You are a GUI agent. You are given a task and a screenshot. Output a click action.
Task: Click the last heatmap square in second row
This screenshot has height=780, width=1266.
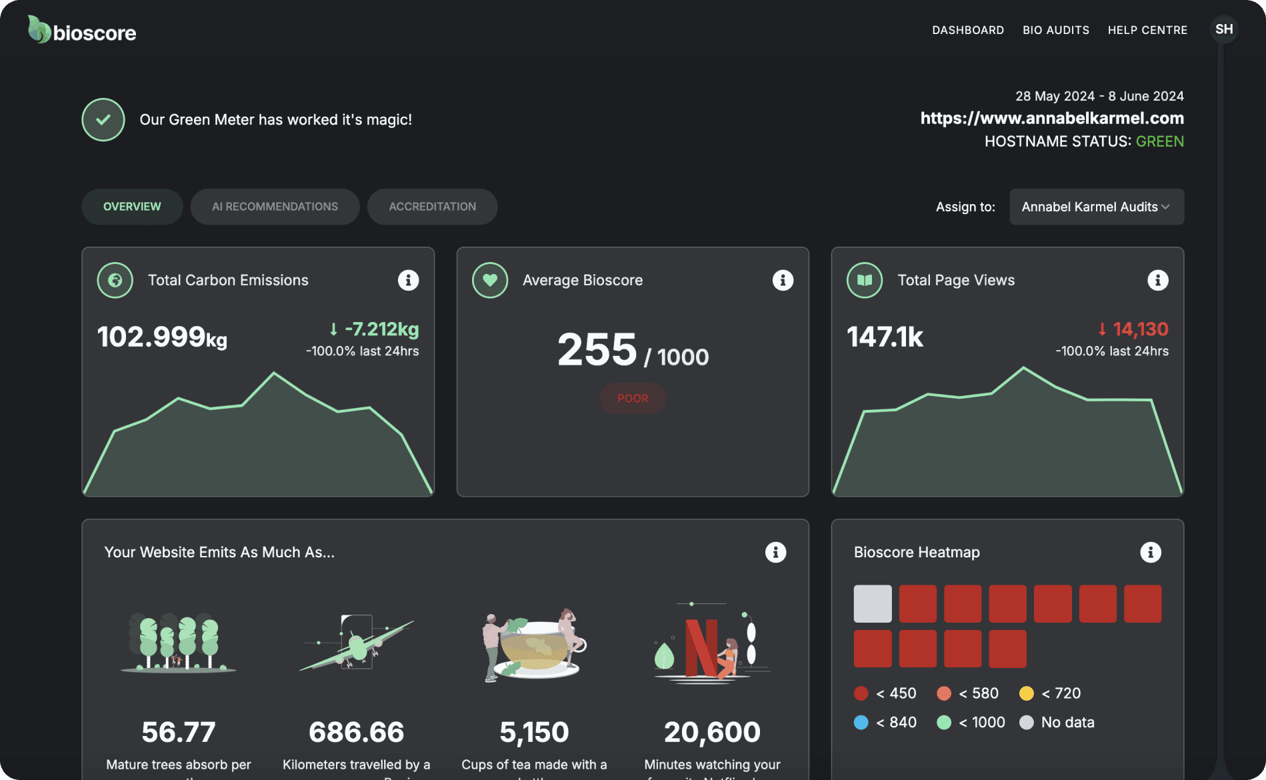pos(1007,649)
